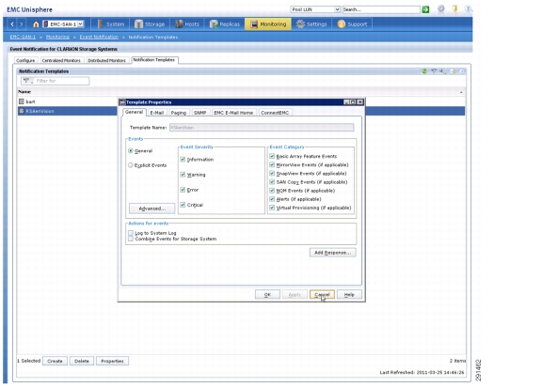Enable Combine Events for Storage System checkbox
The width and height of the screenshot is (542, 387).
tap(131, 239)
